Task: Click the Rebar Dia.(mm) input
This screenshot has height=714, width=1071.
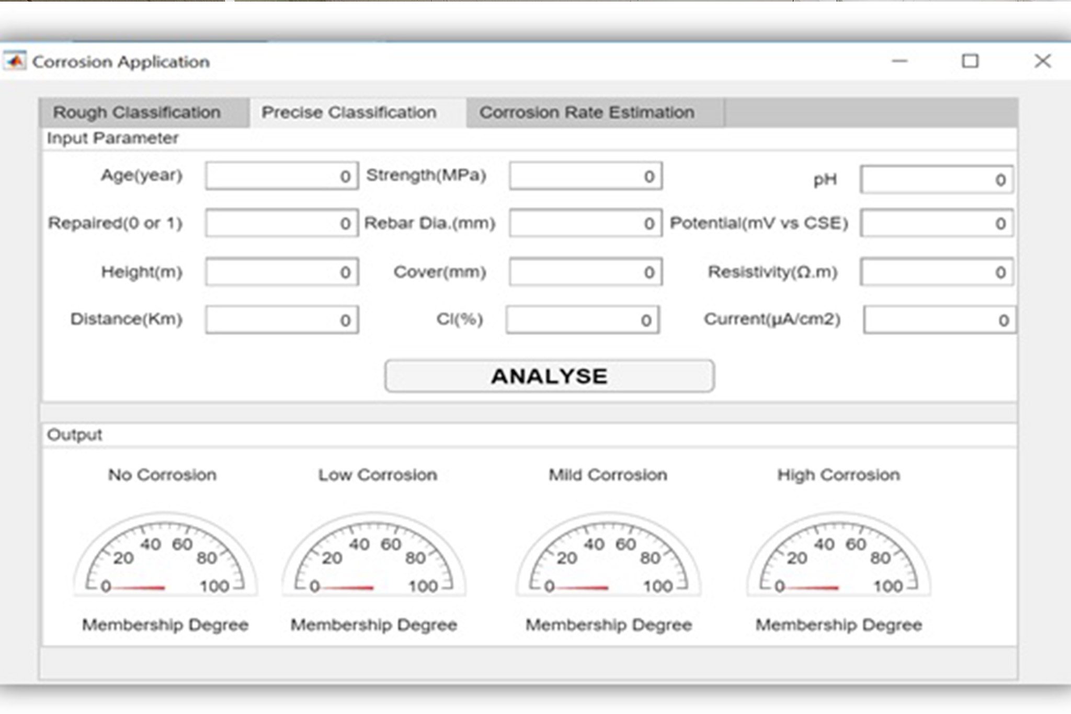Action: point(586,223)
